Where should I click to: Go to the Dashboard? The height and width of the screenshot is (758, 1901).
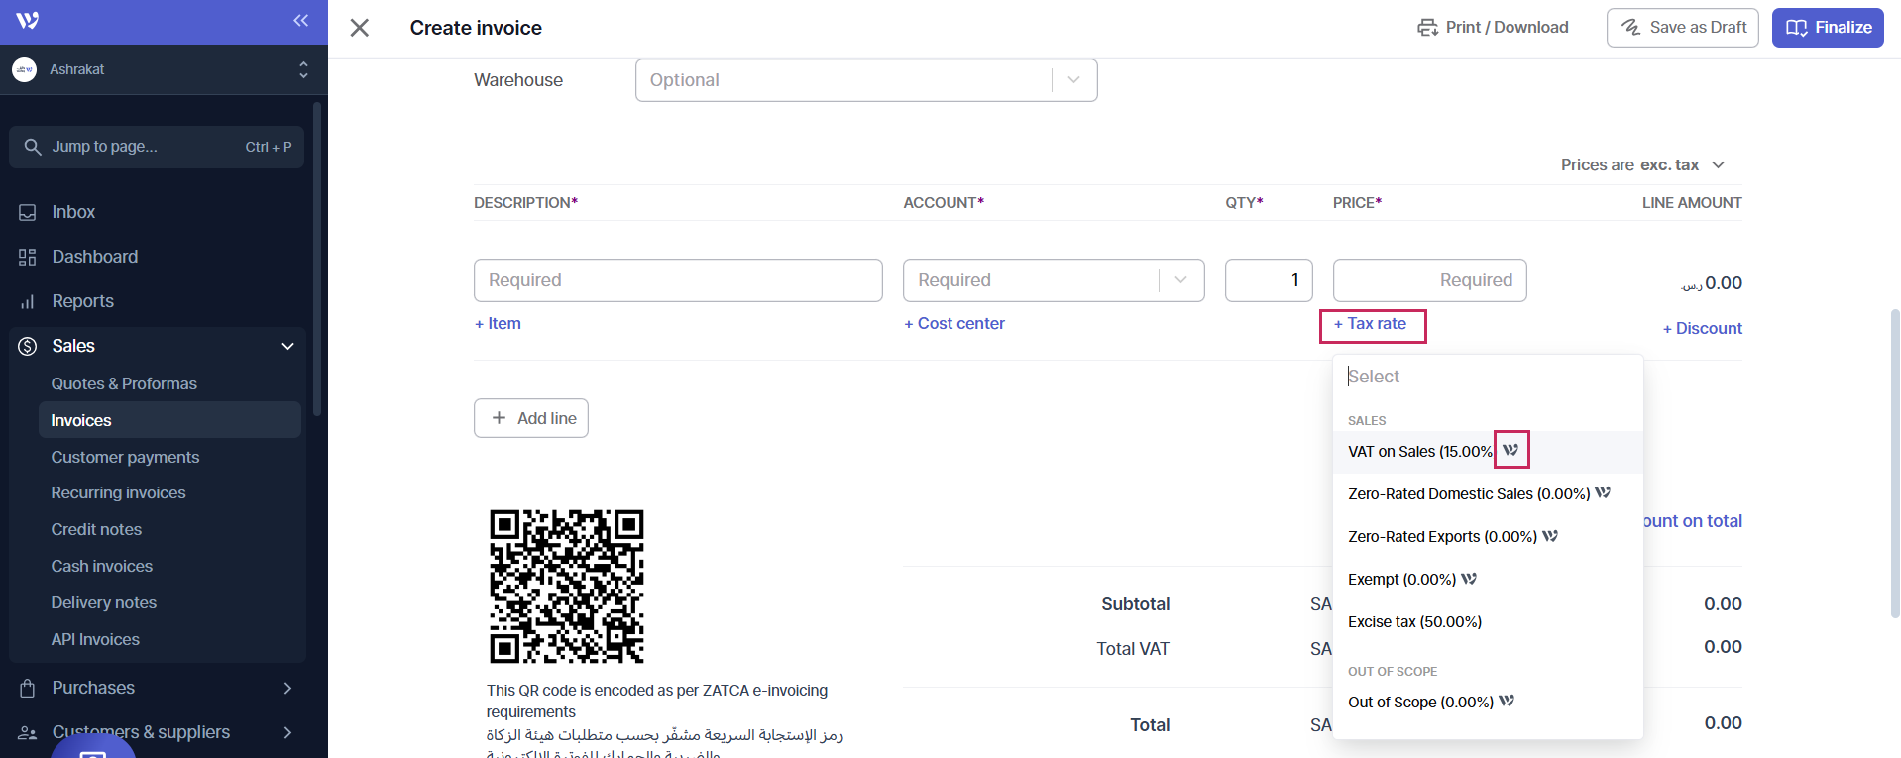click(94, 257)
